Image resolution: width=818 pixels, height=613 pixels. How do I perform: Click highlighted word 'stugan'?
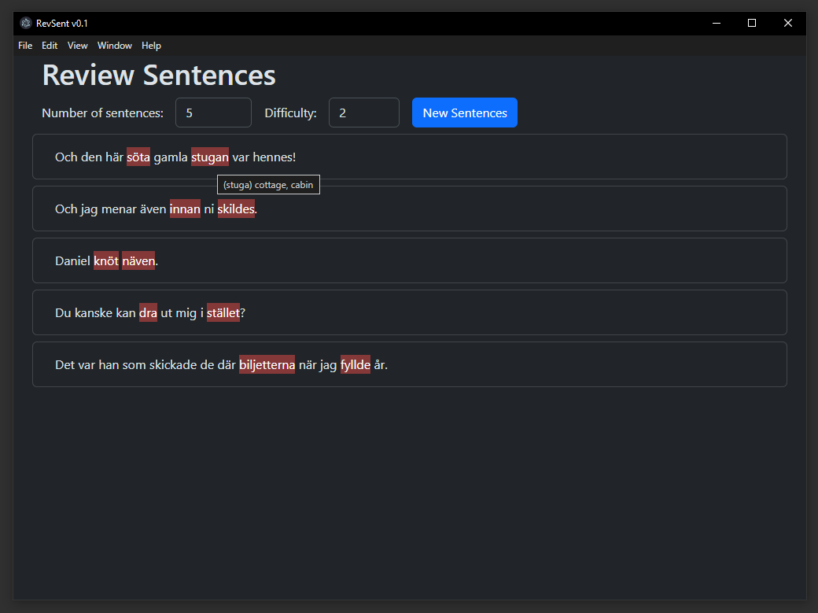coord(210,157)
